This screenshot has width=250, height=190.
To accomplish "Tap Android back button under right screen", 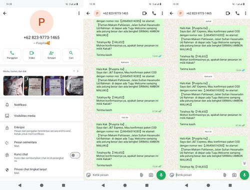I will coord(186,185).
